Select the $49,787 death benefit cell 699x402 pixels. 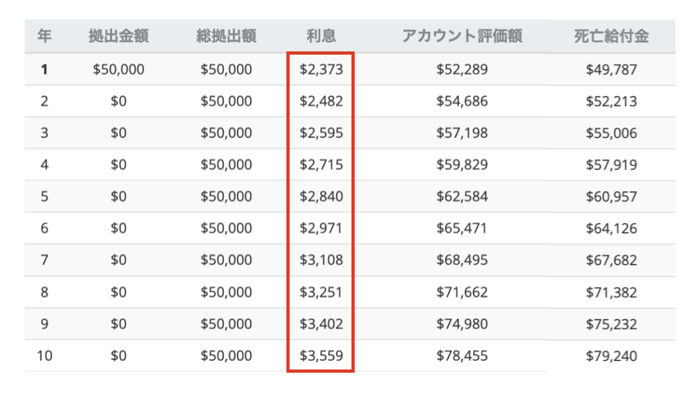(611, 69)
